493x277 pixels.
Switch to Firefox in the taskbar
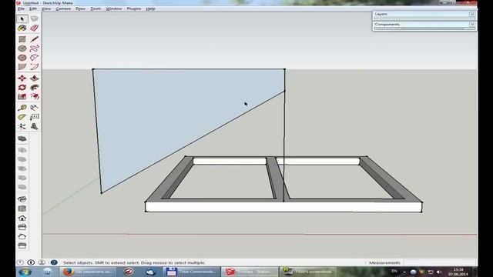pyautogui.click(x=87, y=272)
